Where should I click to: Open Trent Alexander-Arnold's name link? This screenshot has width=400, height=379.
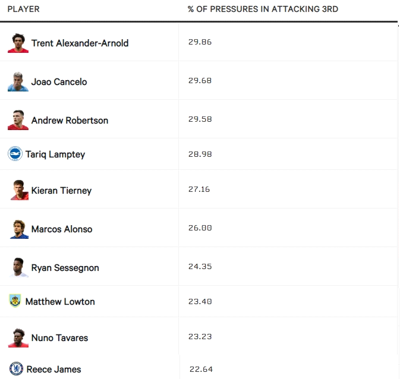pyautogui.click(x=80, y=43)
